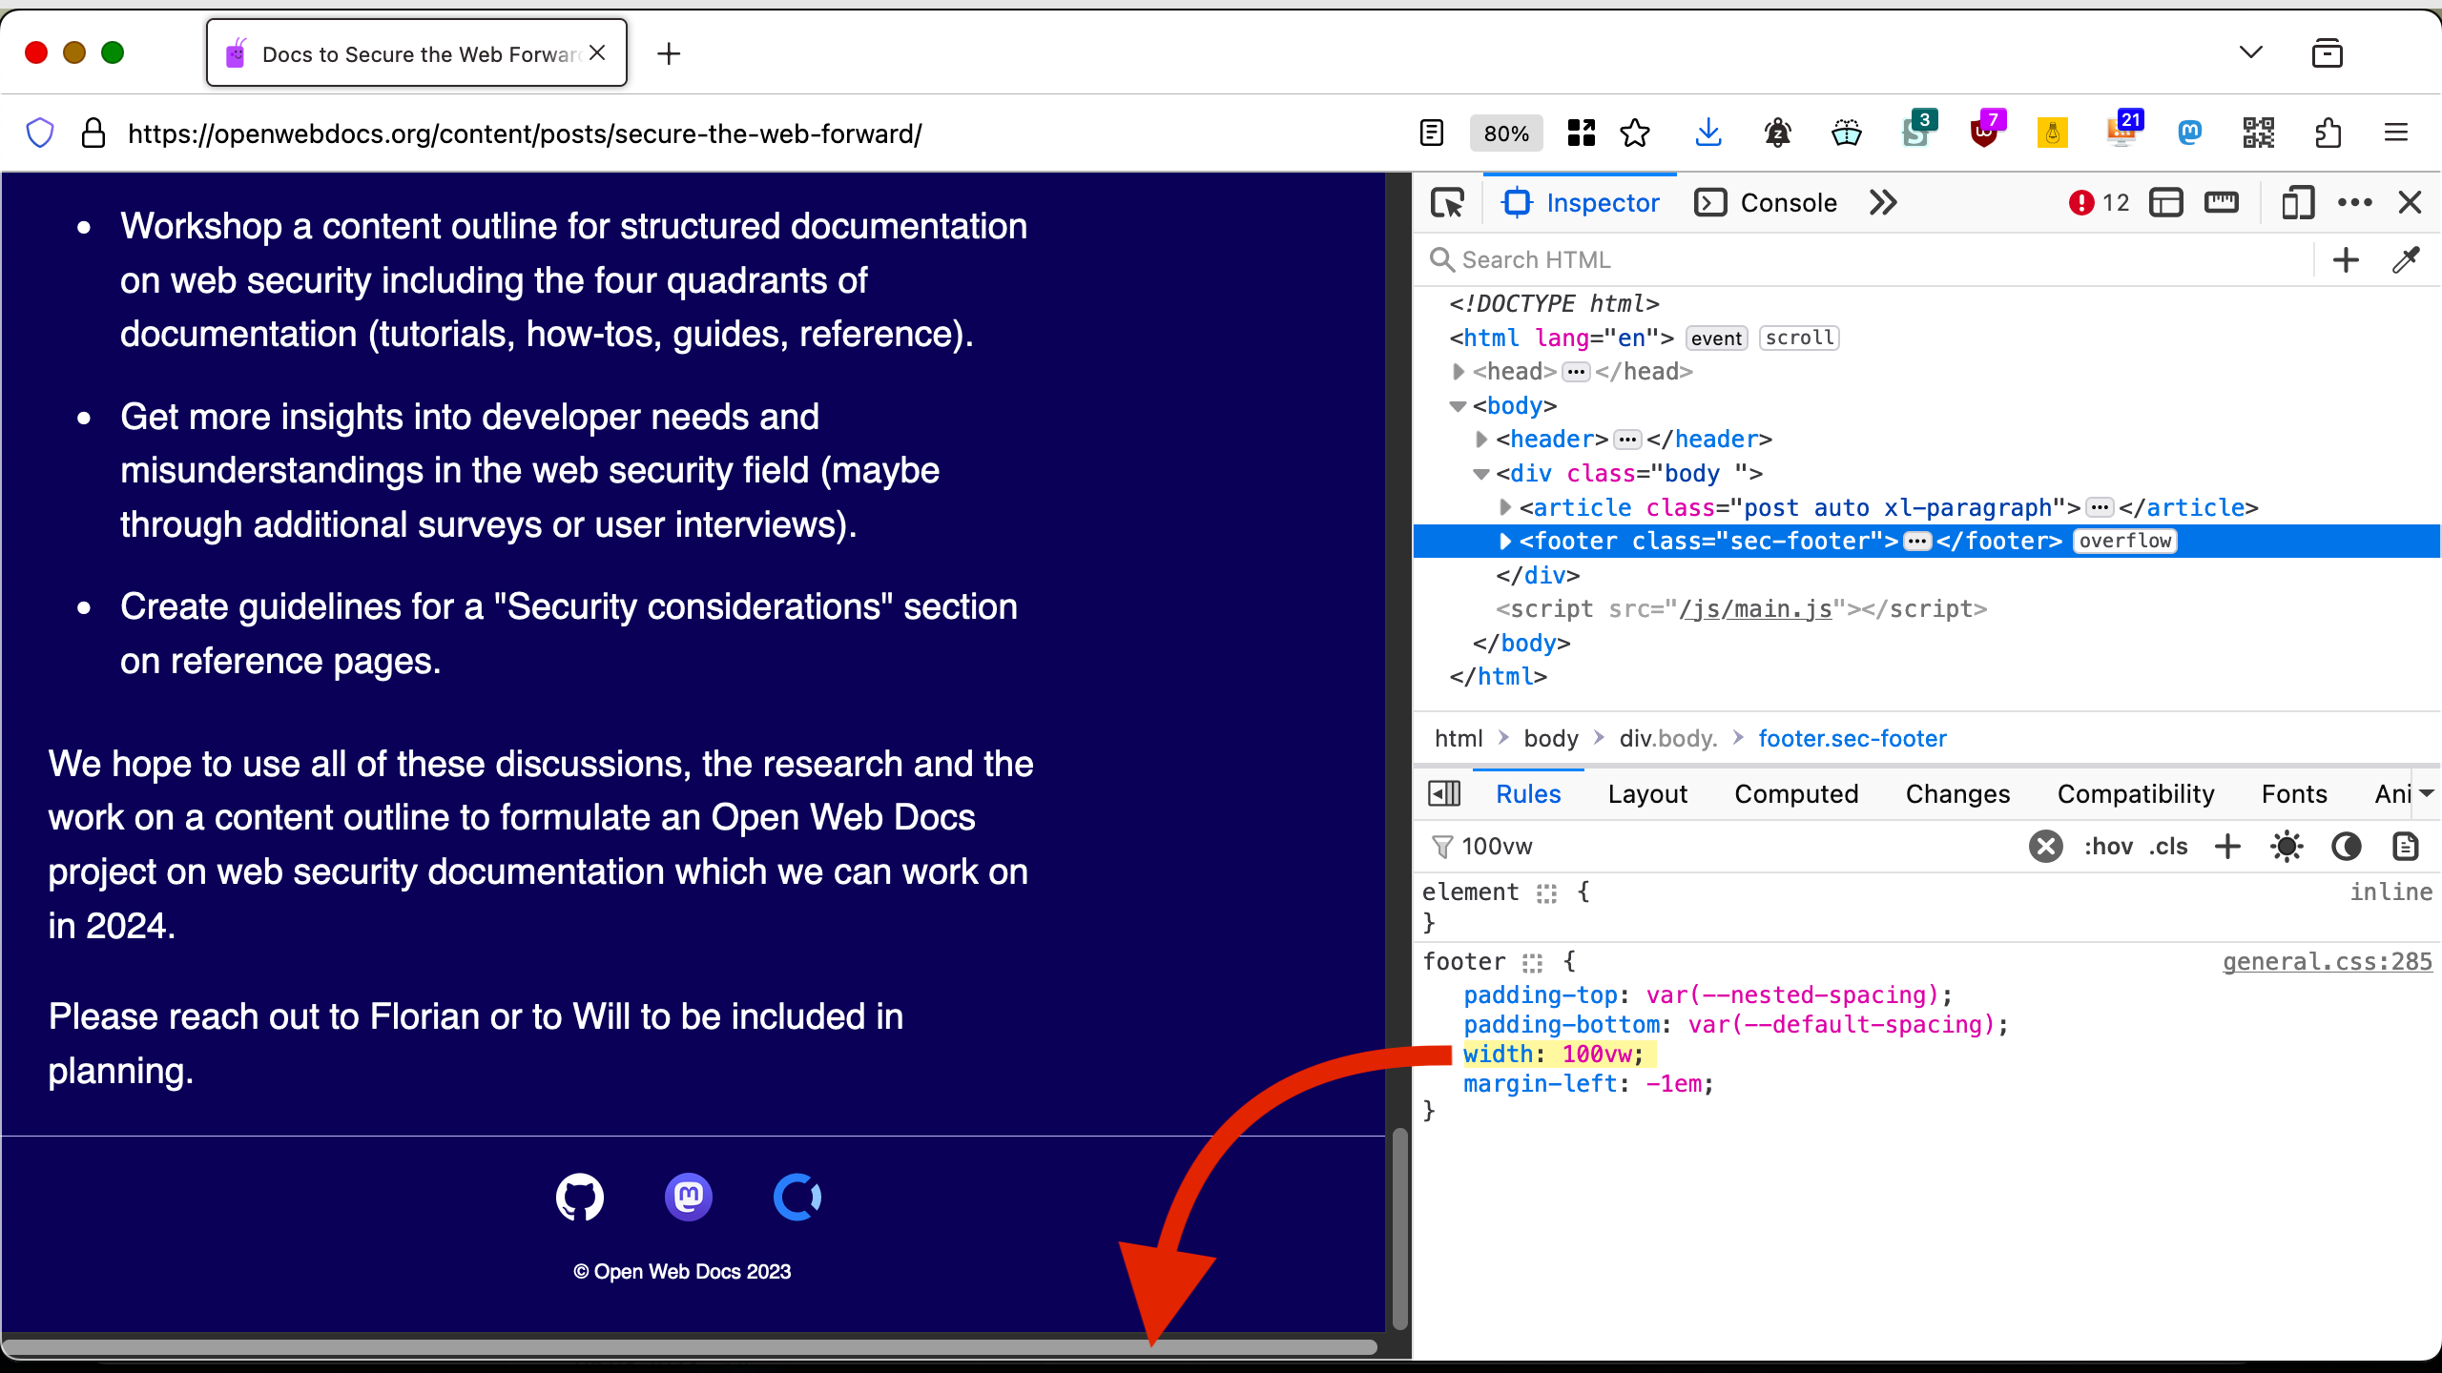
Task: Clear the 100vw rules filter
Action: [2045, 846]
